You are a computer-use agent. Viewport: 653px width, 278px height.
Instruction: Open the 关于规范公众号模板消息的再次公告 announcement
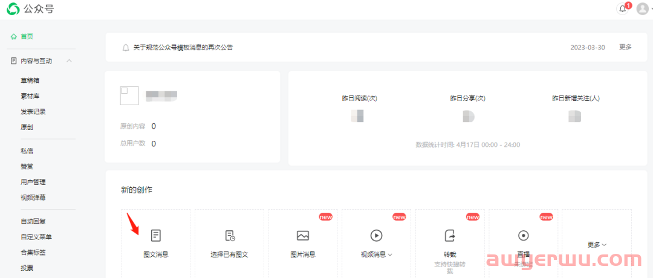pos(183,48)
